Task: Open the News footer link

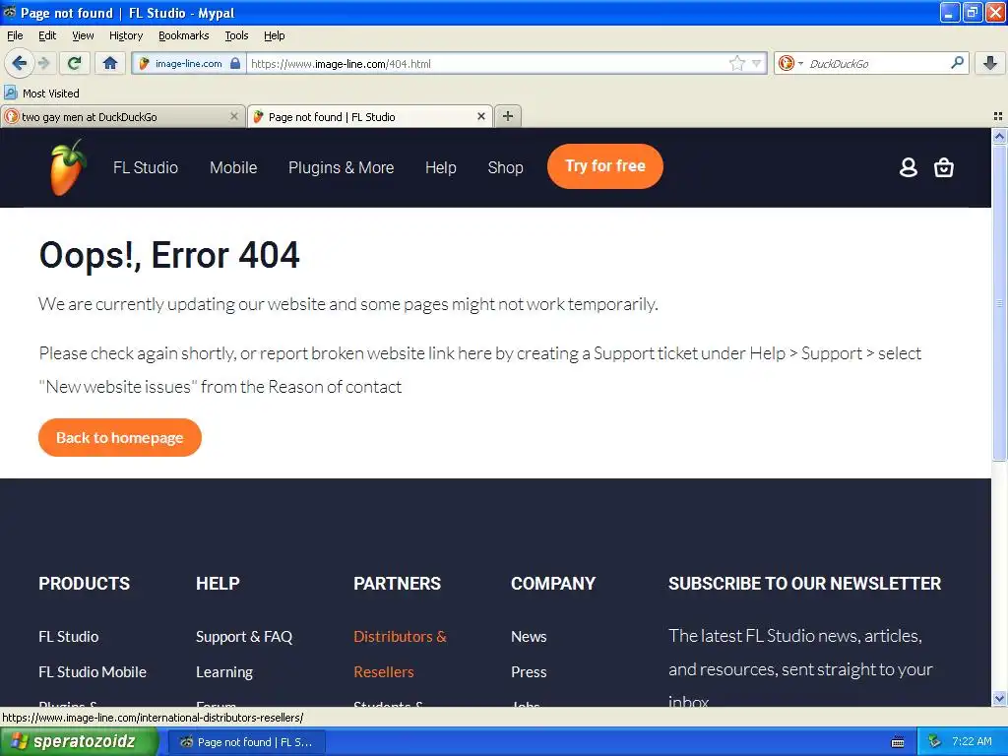Action: coord(529,637)
